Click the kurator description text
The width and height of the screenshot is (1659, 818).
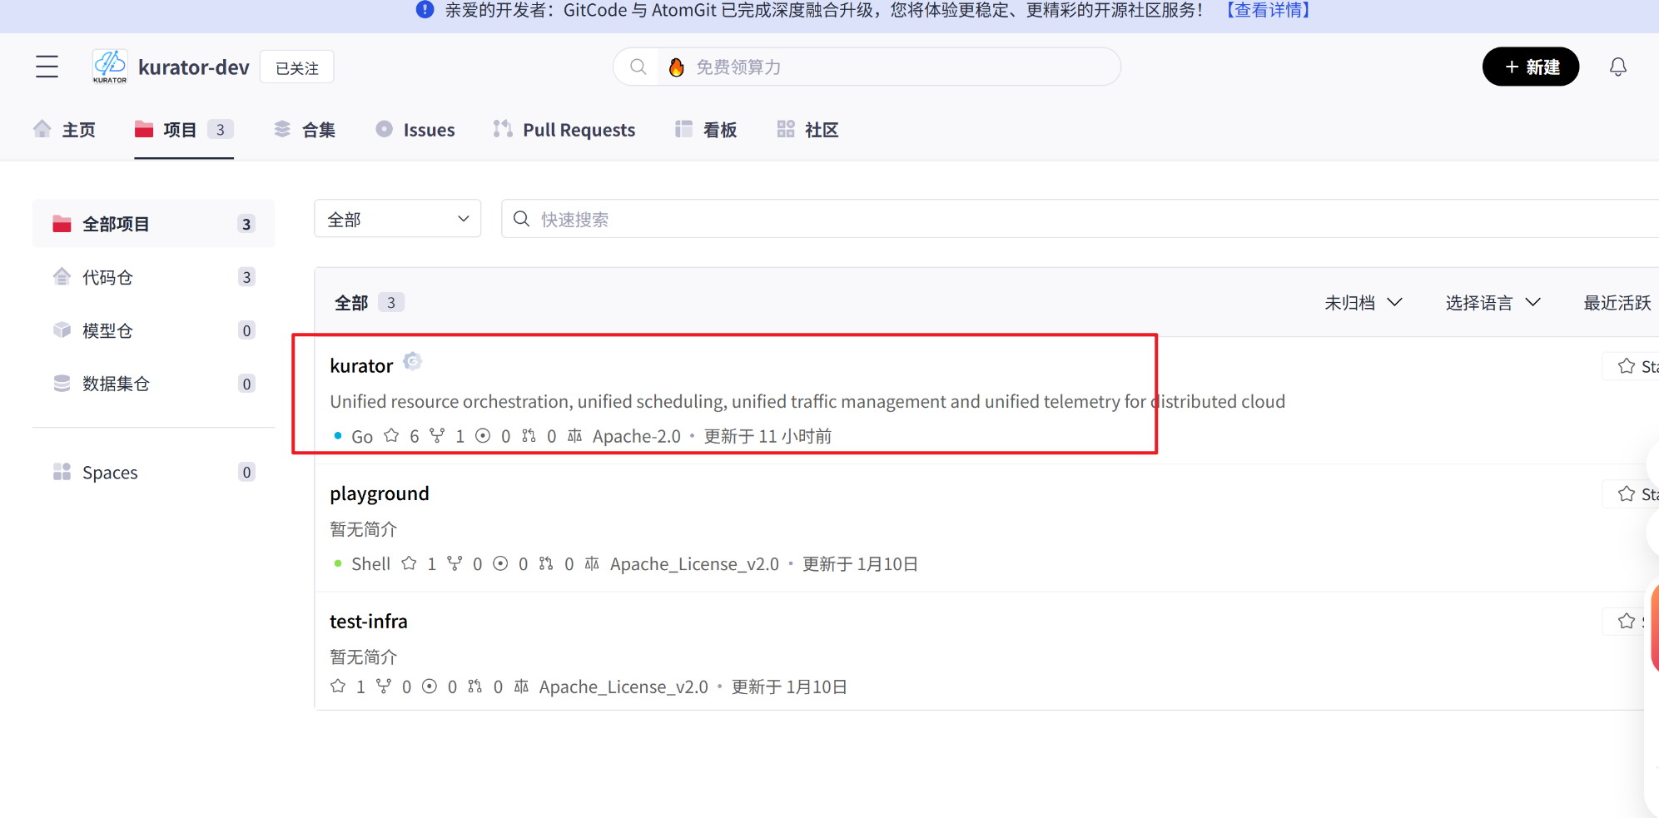click(x=807, y=401)
